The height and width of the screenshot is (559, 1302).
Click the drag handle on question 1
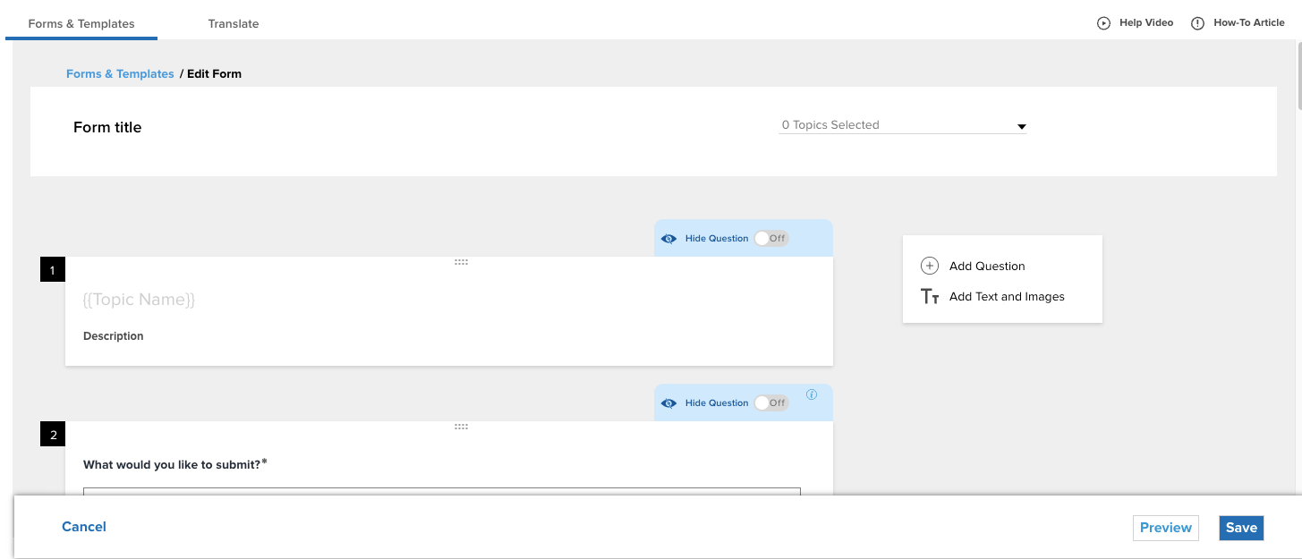click(x=461, y=262)
